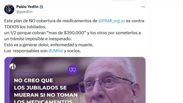Click the partially visible button above tweet
This screenshot has width=183, height=103.
point(123,0)
